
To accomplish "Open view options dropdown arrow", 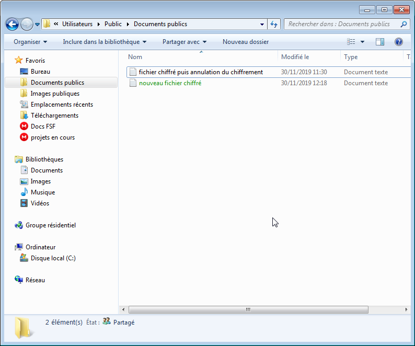I will click(x=362, y=42).
